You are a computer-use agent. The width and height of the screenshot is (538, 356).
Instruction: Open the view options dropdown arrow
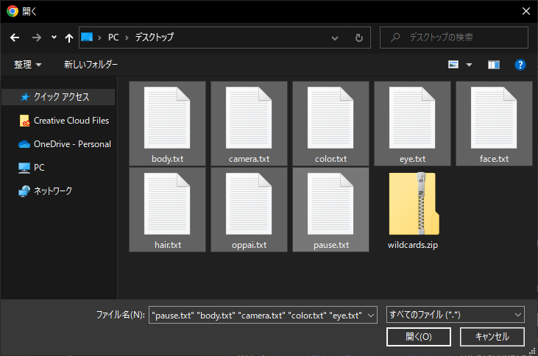click(x=469, y=65)
